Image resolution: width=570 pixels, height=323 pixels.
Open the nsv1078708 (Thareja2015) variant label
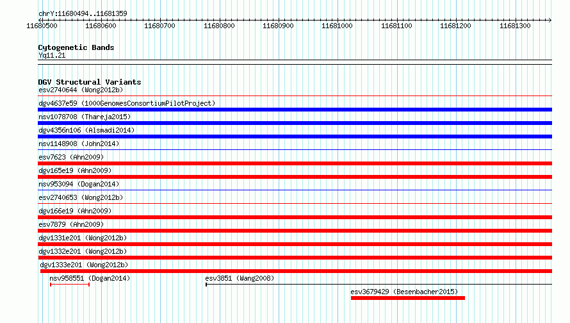coord(85,117)
